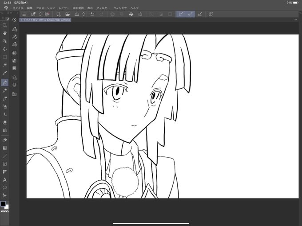Viewport: 302px width, 226px height.
Task: Redo the undone action
Action: coord(102,14)
